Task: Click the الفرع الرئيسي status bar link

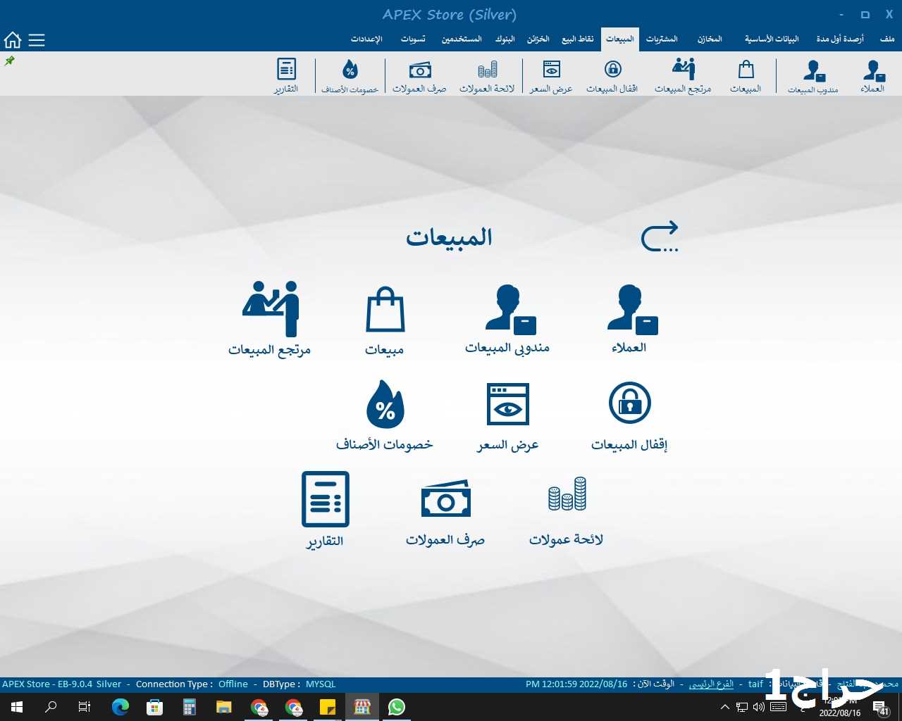Action: point(711,684)
